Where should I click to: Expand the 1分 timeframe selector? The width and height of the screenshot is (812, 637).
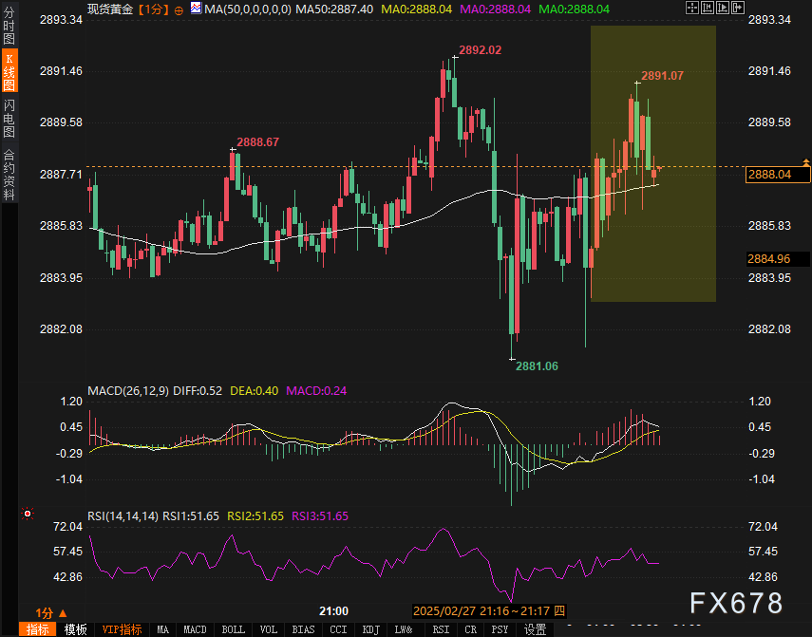coord(51,613)
